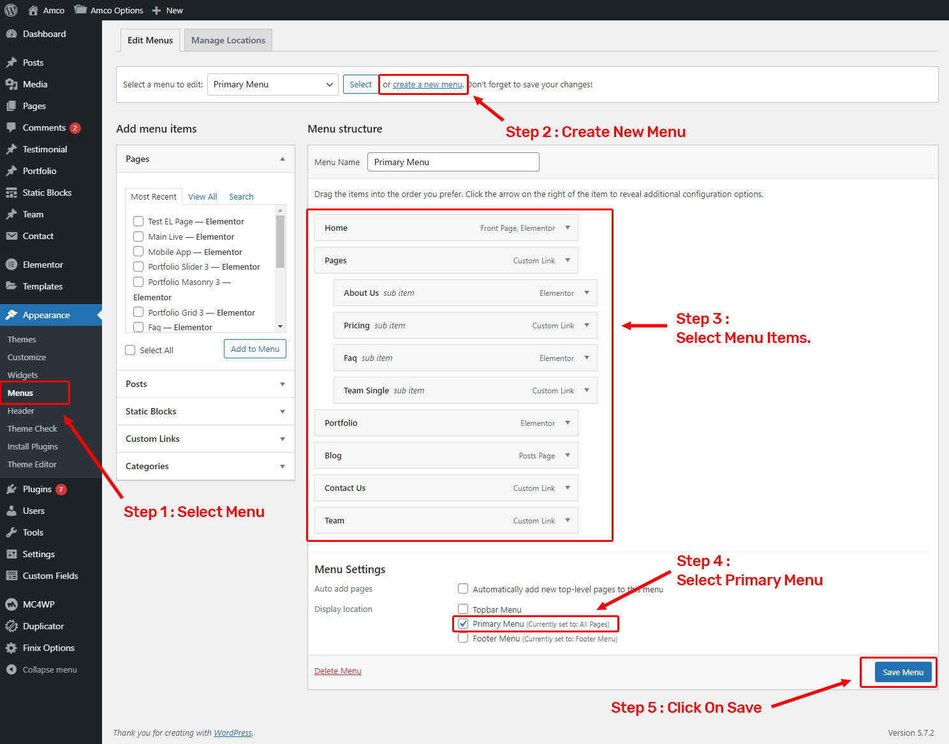Switch to the Manage Locations tab
Image resolution: width=949 pixels, height=744 pixels.
(x=228, y=40)
